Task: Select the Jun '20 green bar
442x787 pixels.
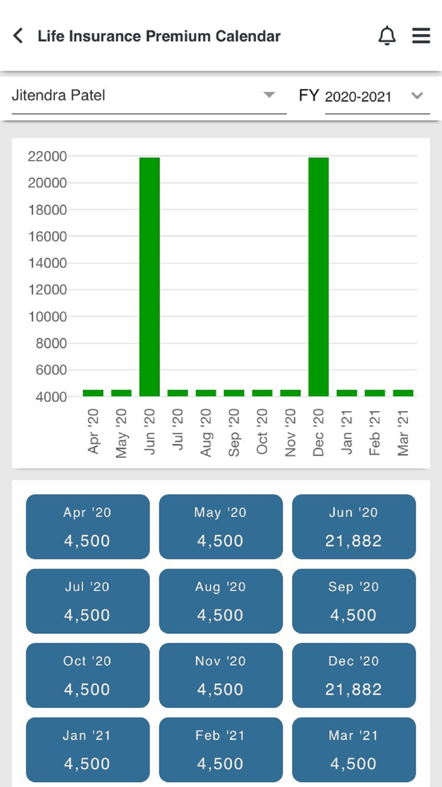Action: pyautogui.click(x=149, y=277)
